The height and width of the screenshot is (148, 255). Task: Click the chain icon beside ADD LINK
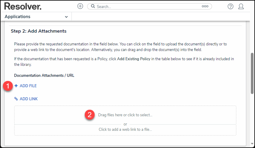(x=16, y=99)
